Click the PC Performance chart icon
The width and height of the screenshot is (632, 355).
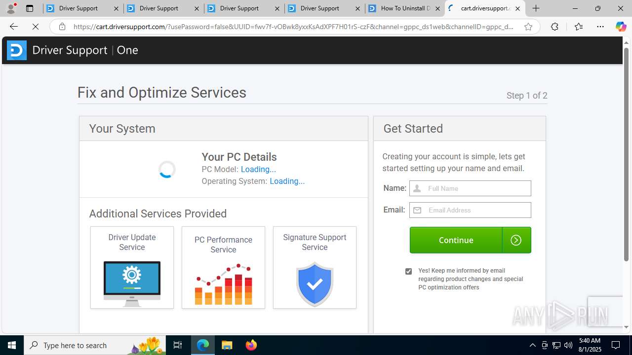(223, 284)
